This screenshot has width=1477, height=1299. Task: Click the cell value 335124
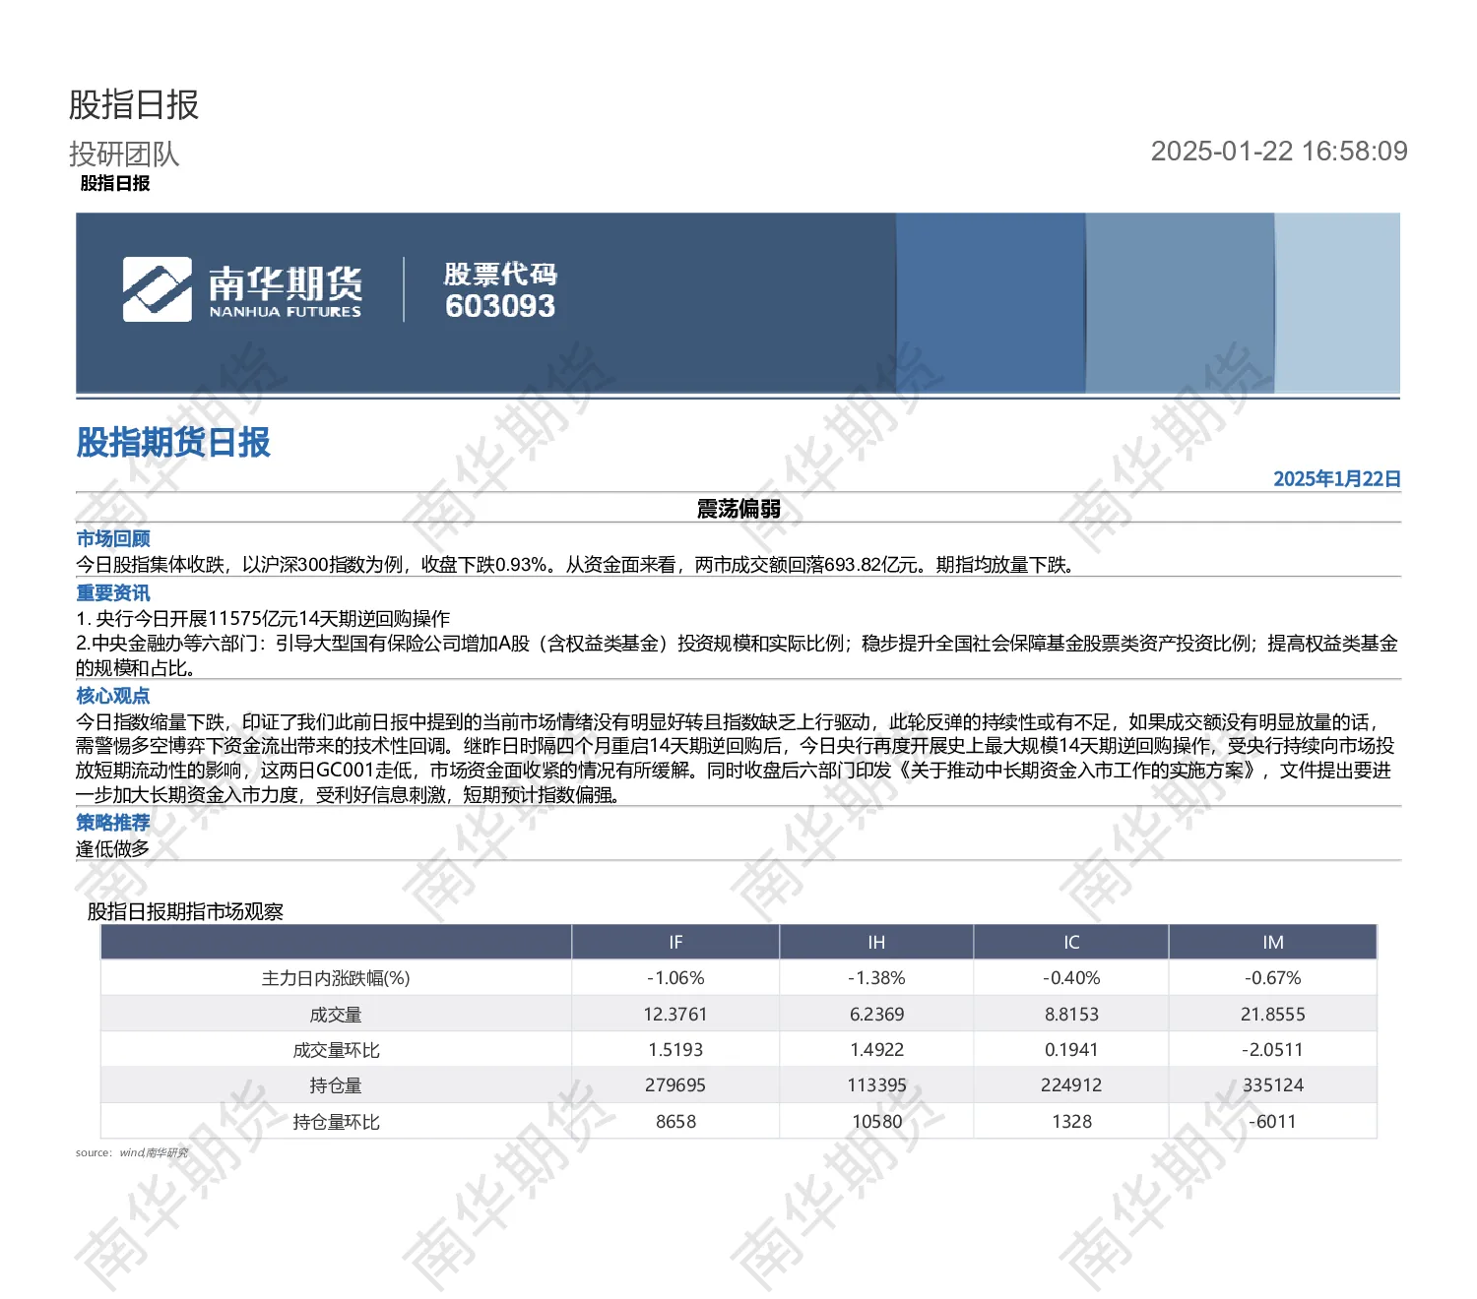1273,1085
